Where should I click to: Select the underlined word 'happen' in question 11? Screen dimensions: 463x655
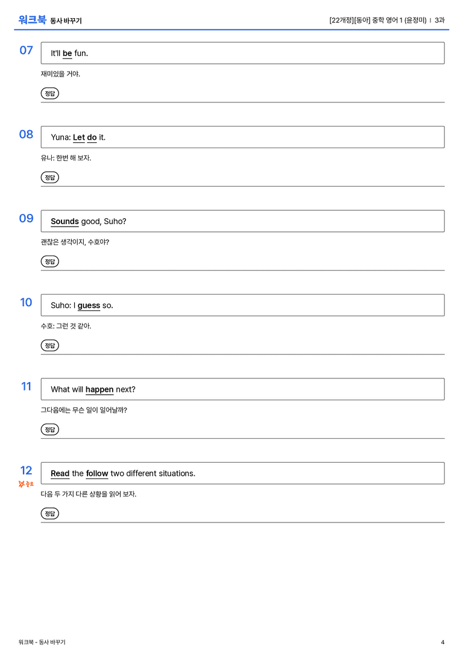99,390
